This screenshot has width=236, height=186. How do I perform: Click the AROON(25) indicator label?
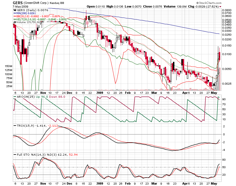26,97
